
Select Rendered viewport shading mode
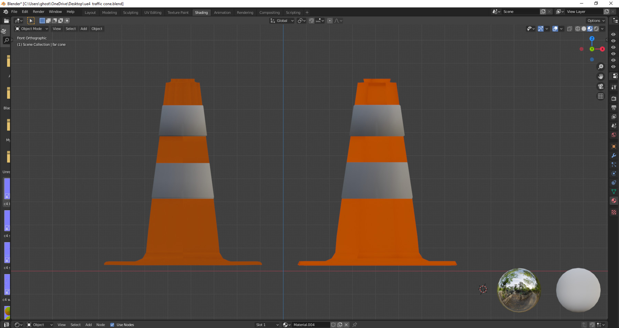(595, 29)
